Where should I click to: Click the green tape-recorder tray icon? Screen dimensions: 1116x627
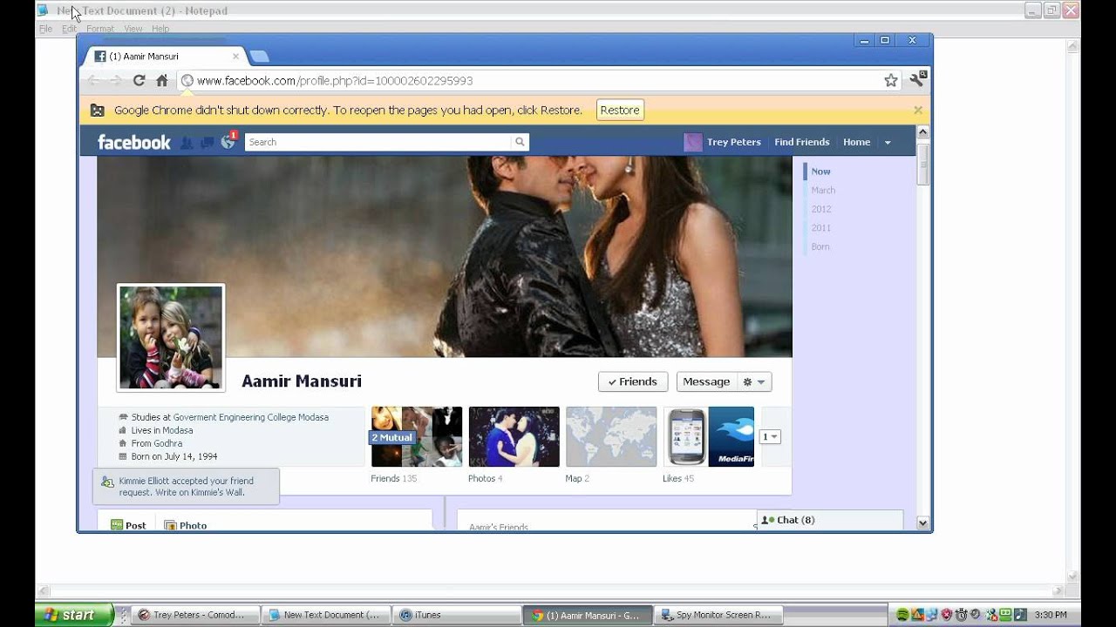(x=1005, y=615)
